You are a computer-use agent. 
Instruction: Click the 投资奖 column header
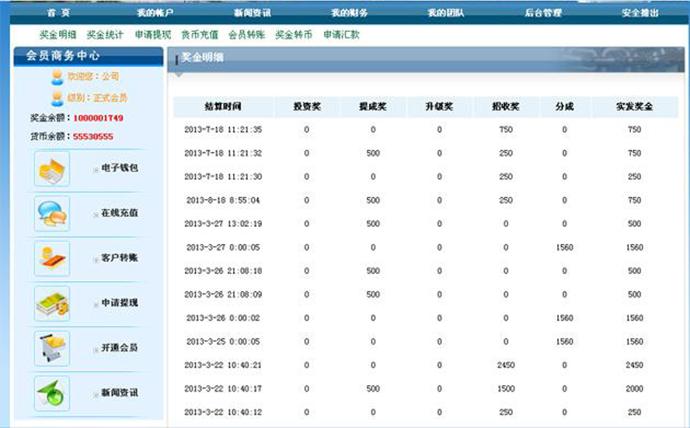307,106
